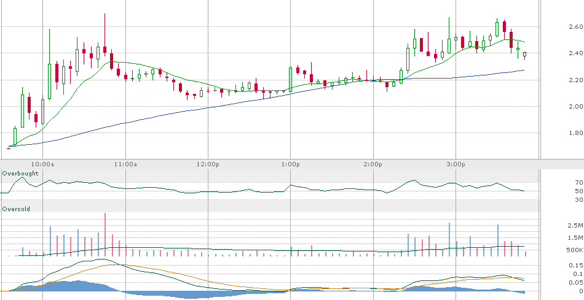Image resolution: width=584 pixels, height=300 pixels.
Task: Click the RSI 50 level label
Action: (579, 191)
